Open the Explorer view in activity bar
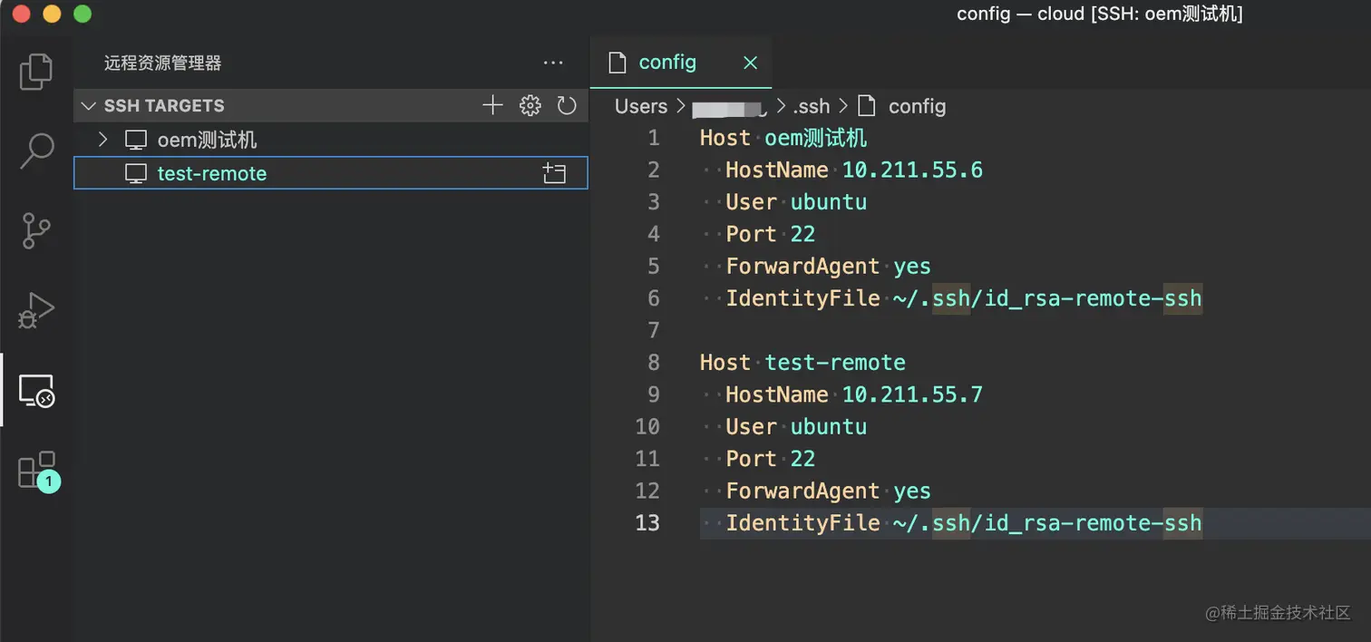The height and width of the screenshot is (642, 1371). (36, 72)
